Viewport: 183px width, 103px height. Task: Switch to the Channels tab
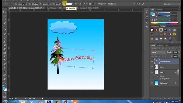[x=160, y=45]
